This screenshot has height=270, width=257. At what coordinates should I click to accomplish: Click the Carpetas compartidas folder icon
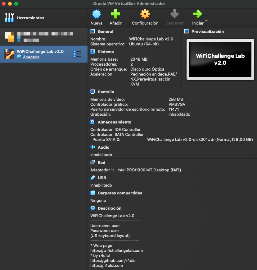(92, 193)
